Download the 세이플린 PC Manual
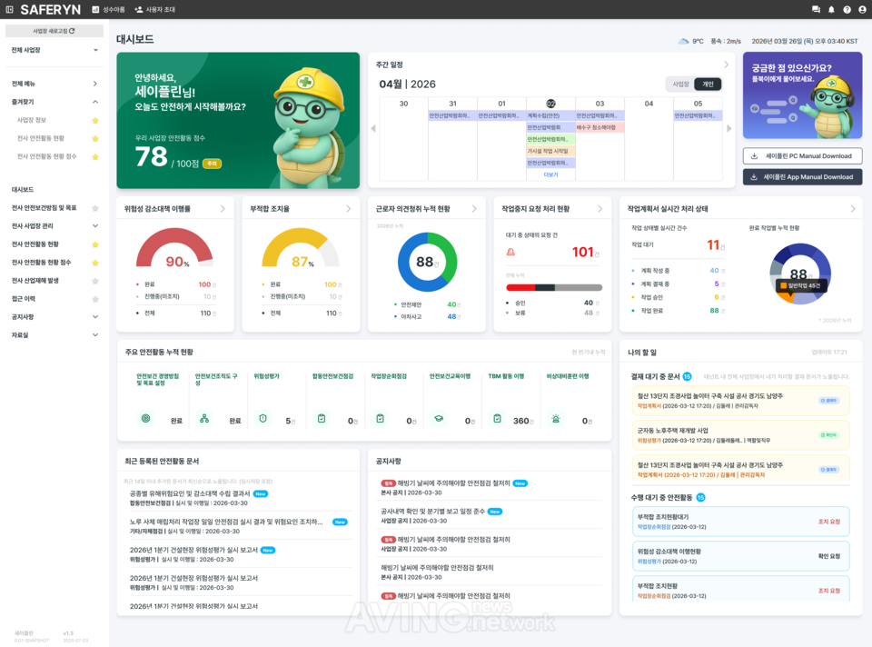 click(x=802, y=156)
